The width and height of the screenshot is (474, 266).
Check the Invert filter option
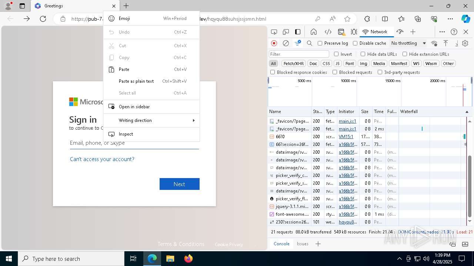(336, 54)
